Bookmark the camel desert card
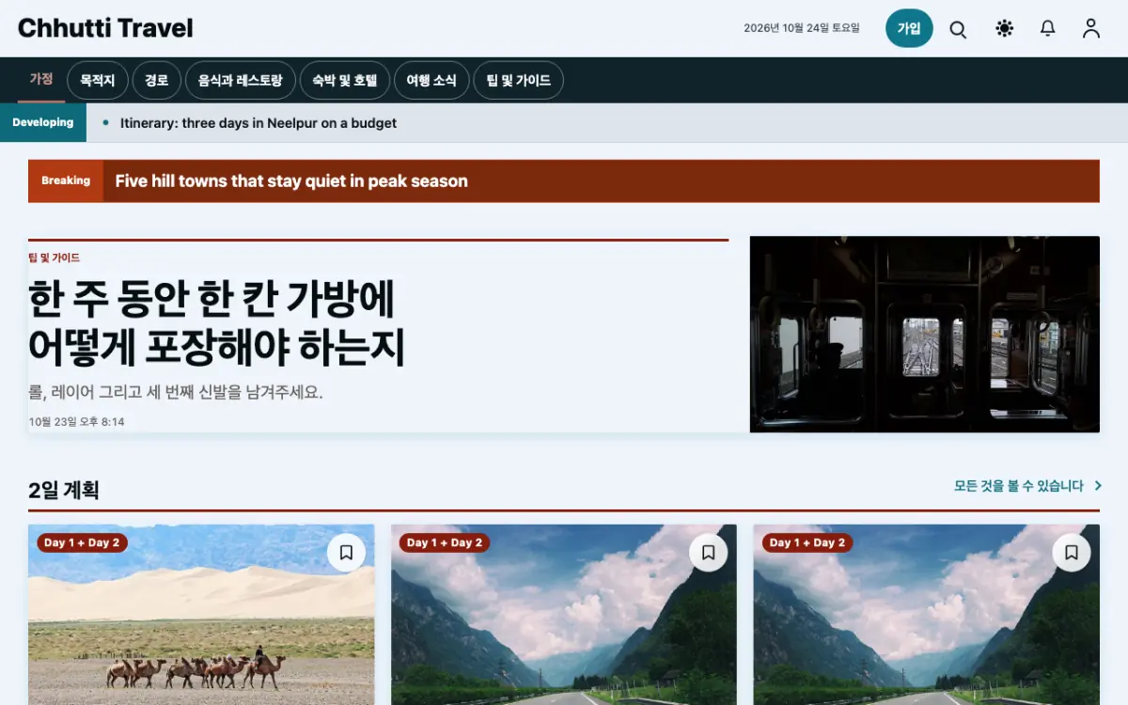1128x705 pixels. click(x=346, y=553)
